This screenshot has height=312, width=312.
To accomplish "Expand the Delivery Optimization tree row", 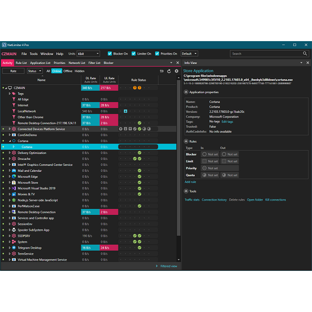I will 9,153.
